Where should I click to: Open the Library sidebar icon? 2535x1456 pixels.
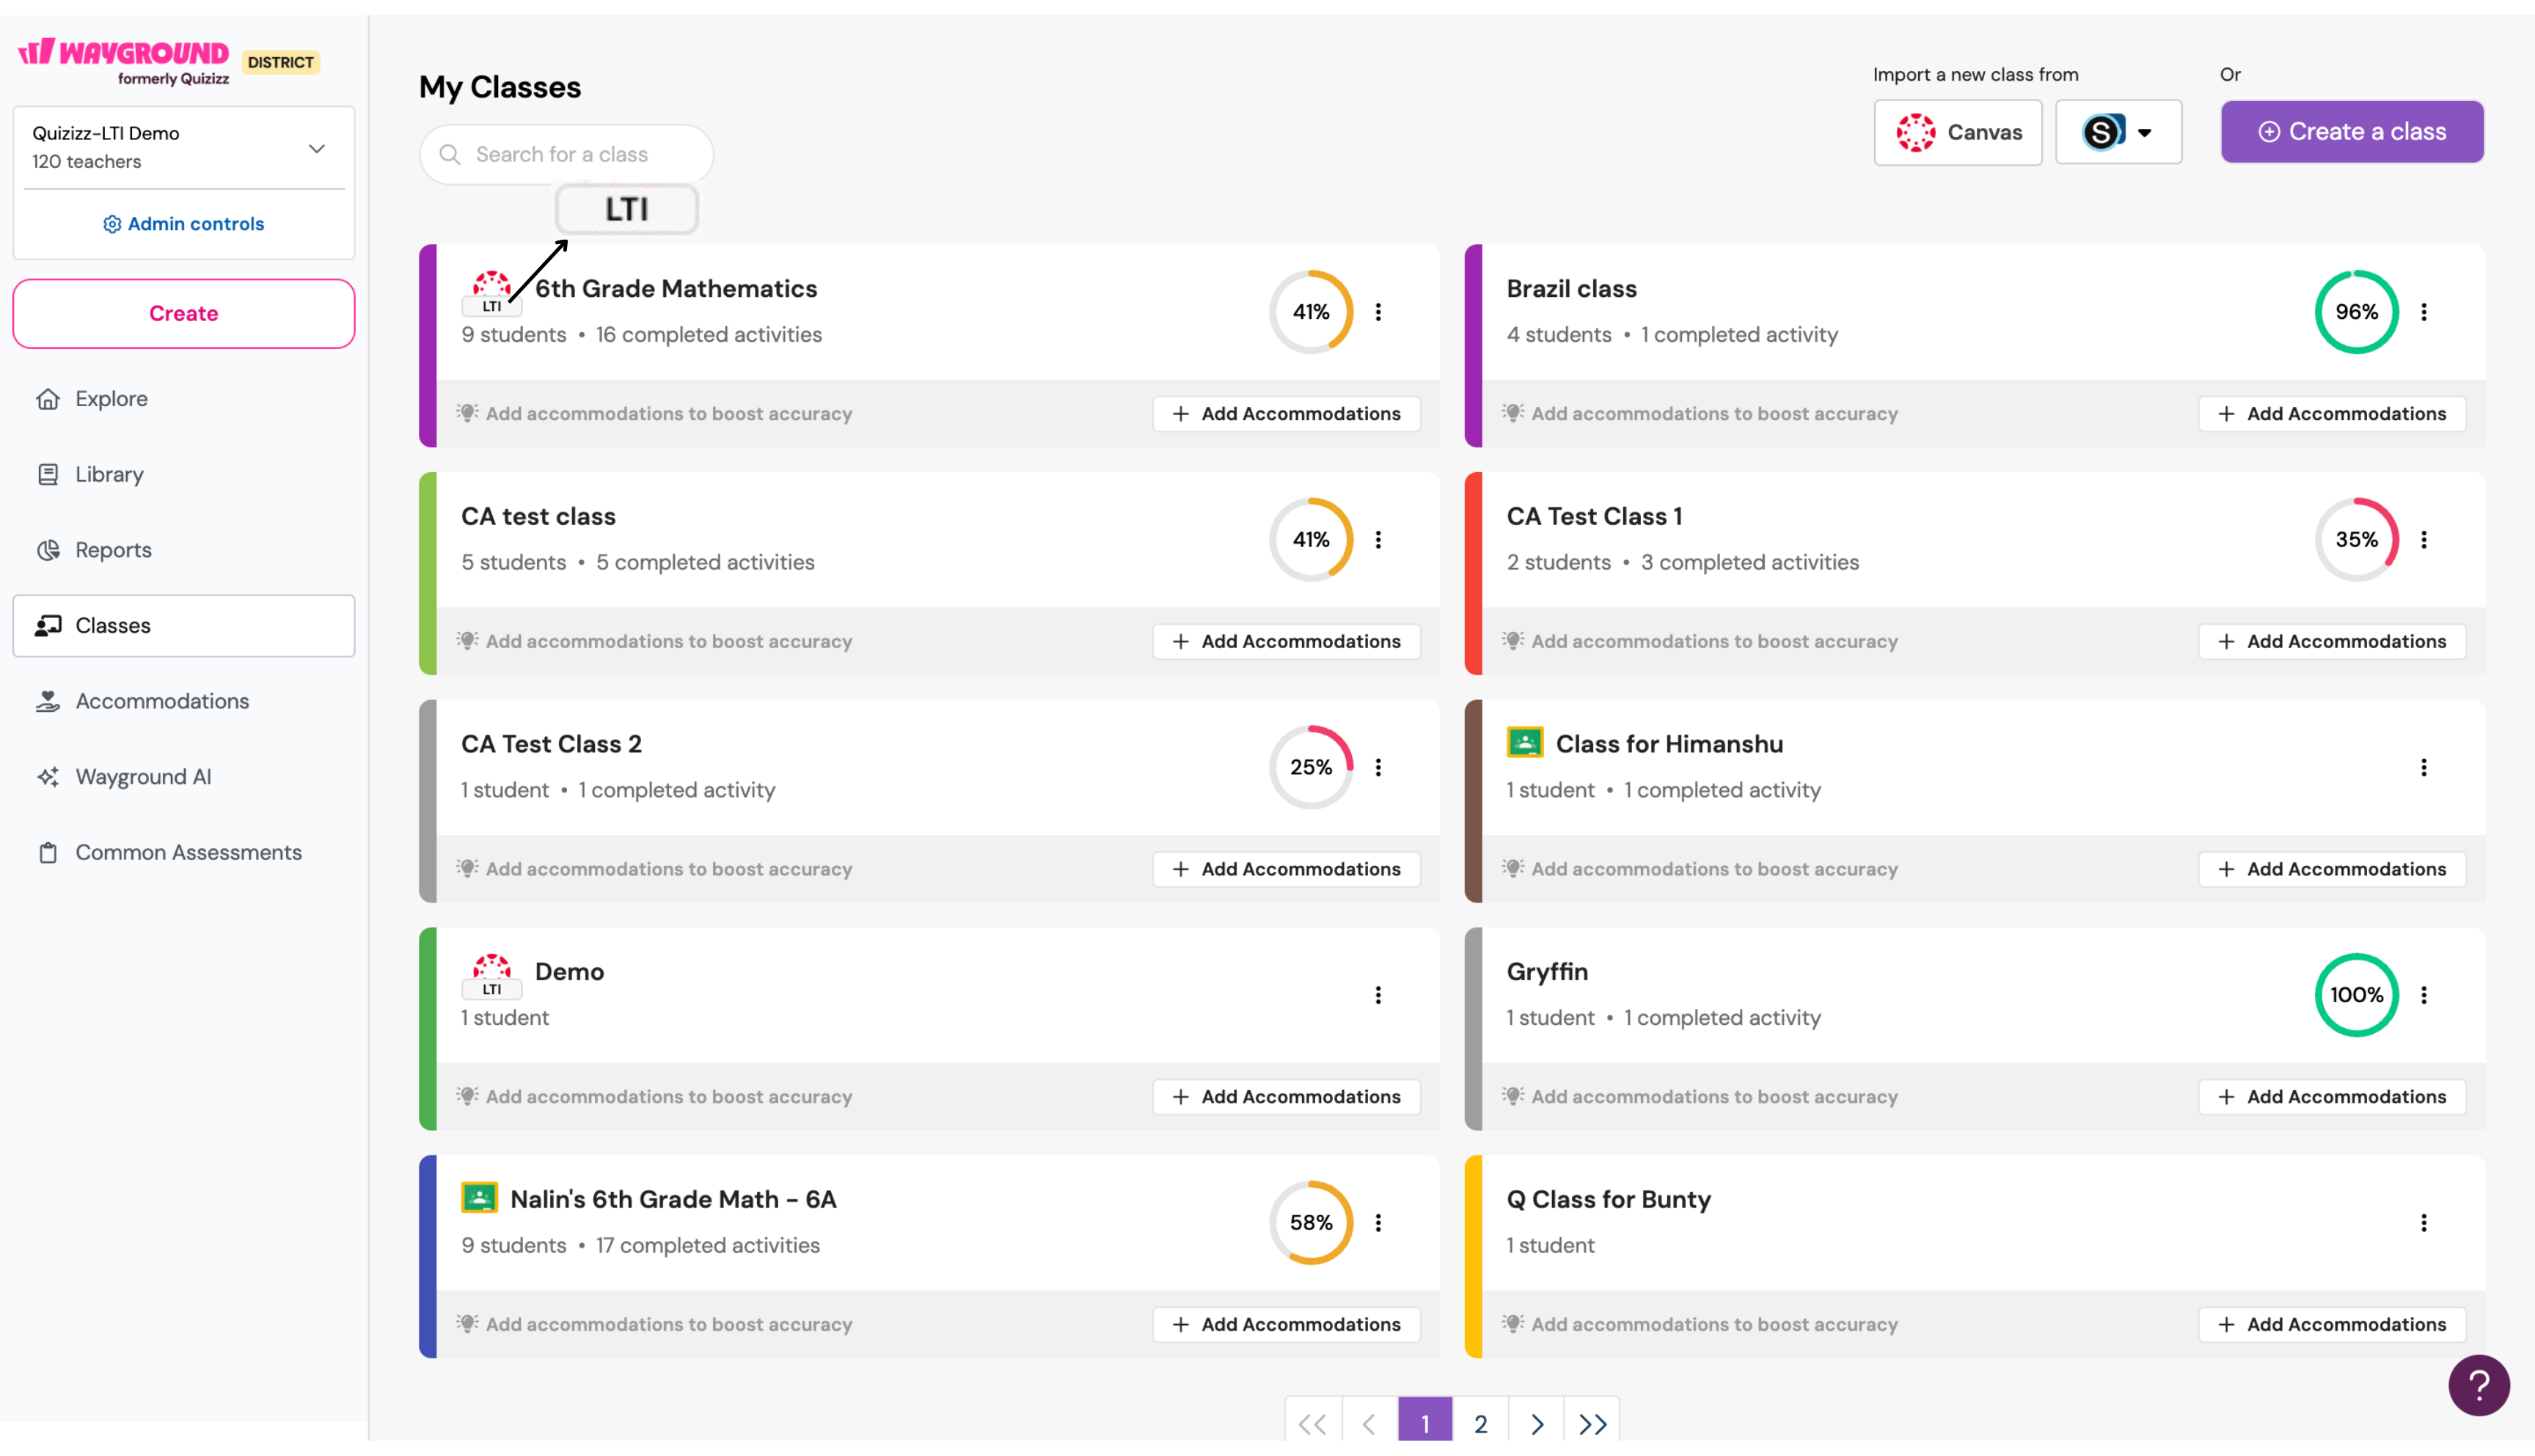[48, 474]
